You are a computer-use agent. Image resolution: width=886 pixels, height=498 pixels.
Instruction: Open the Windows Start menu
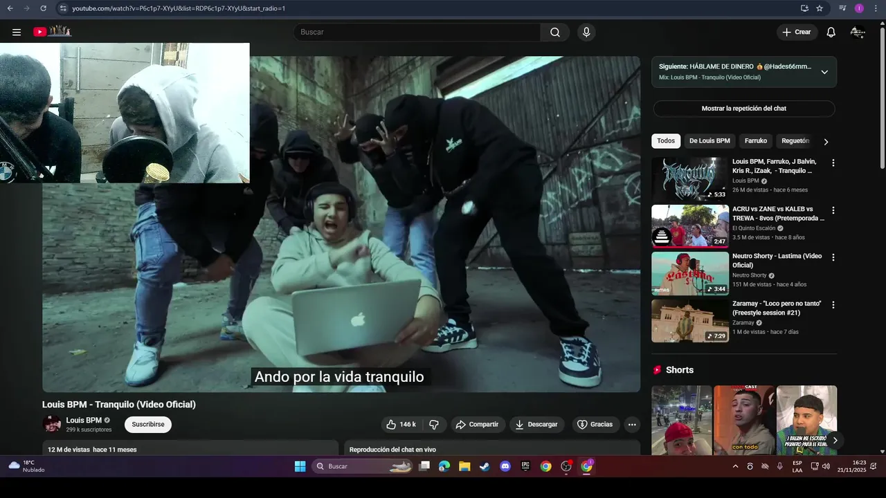pyautogui.click(x=300, y=466)
